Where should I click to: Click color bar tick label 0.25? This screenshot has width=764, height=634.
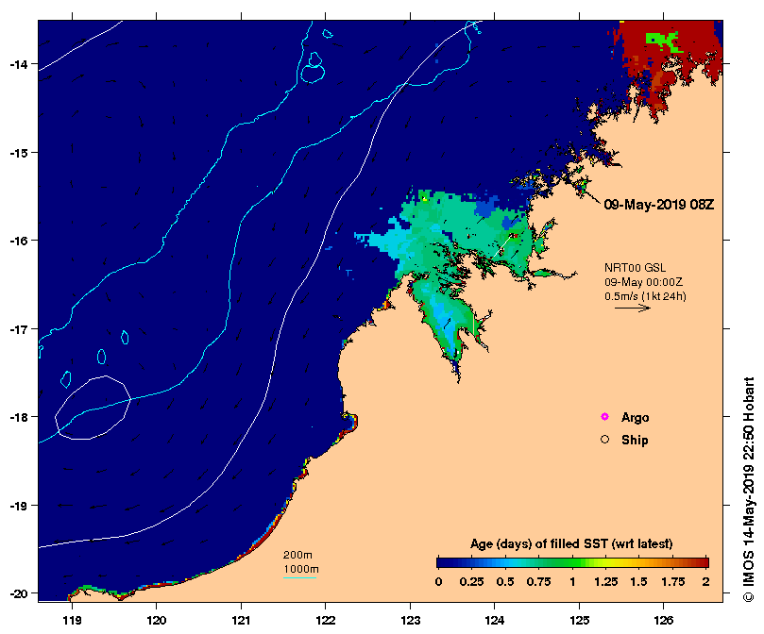click(x=471, y=582)
